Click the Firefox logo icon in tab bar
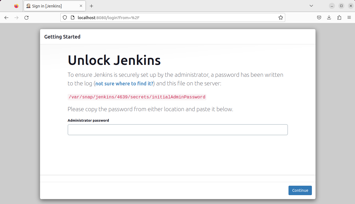 tap(16, 6)
